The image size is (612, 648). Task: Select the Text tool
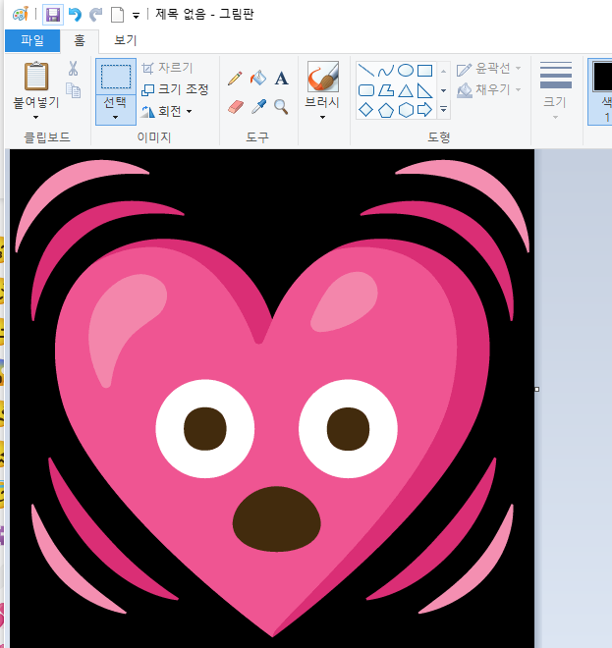(x=281, y=79)
